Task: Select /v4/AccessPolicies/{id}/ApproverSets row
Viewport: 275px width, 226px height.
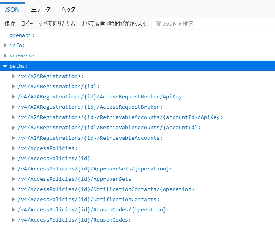Action: [137, 179]
